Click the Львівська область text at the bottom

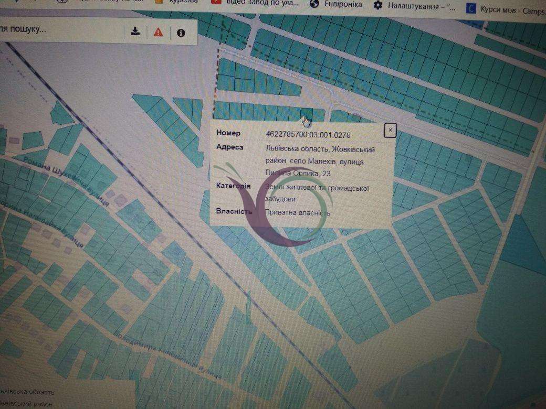(x=27, y=392)
